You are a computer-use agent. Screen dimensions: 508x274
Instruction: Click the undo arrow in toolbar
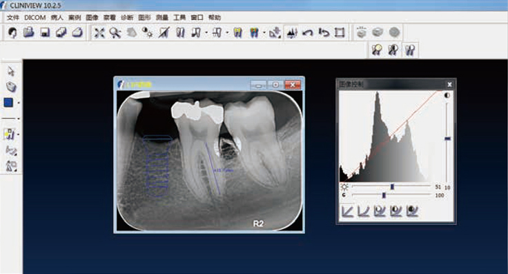tap(308, 32)
